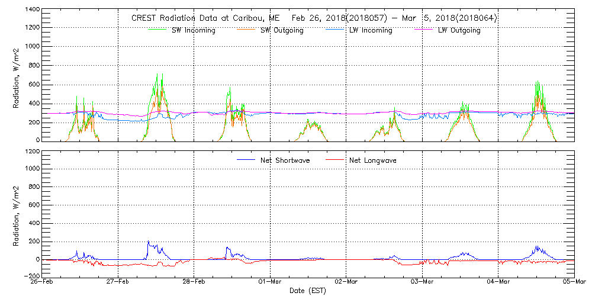Click the '1000' tick label on the lower chart

pyautogui.click(x=31, y=169)
